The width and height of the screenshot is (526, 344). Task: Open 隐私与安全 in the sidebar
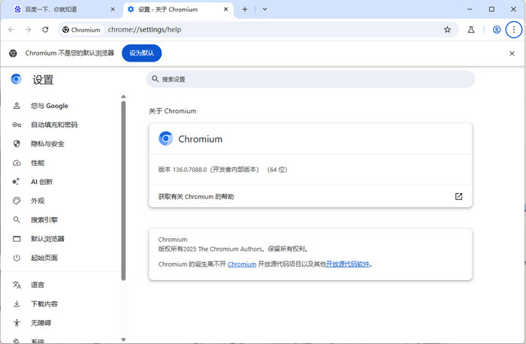[47, 143]
